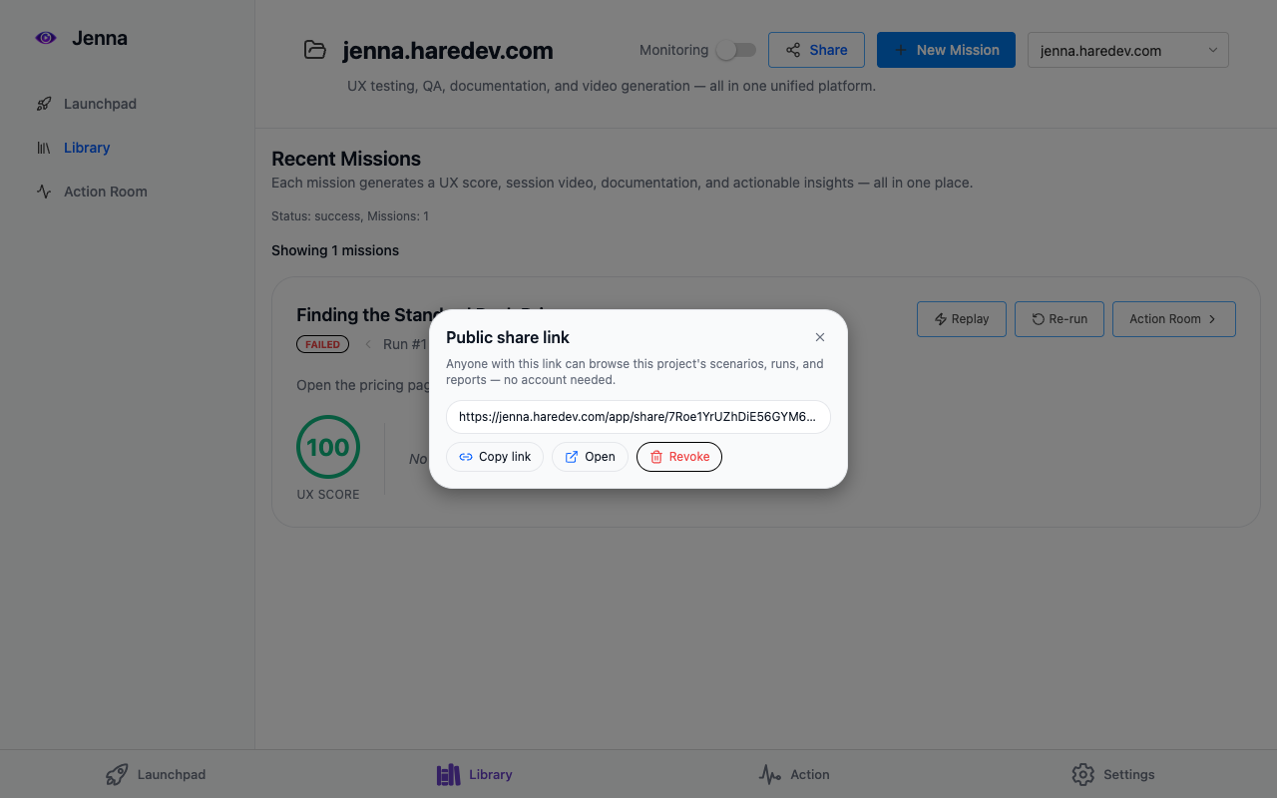Click the chain link icon on Copy link
The width and height of the screenshot is (1277, 798).
pyautogui.click(x=466, y=457)
